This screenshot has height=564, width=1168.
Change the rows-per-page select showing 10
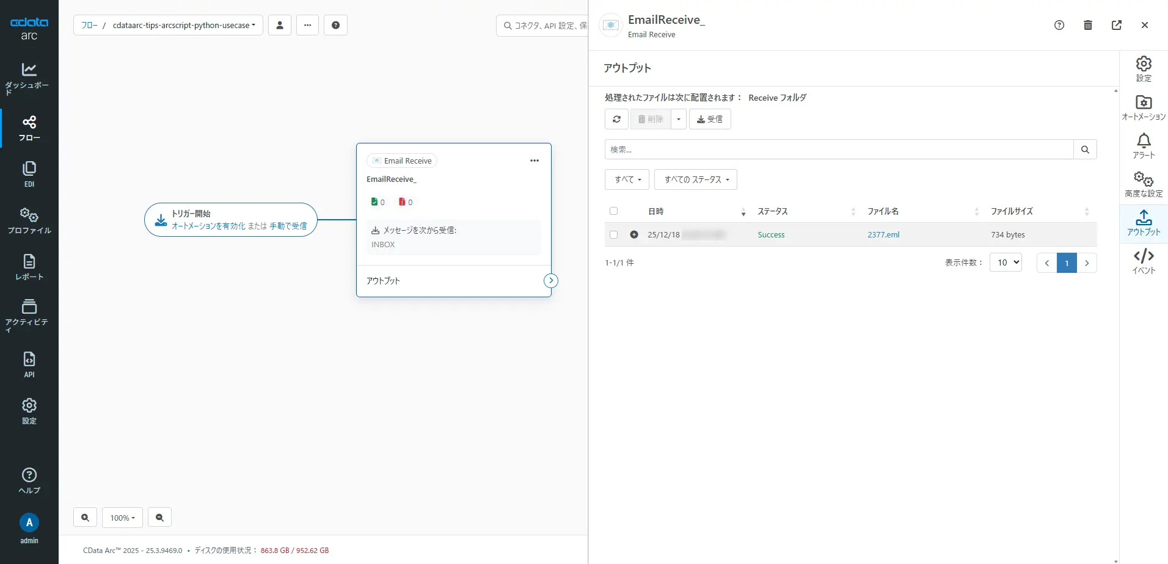pos(1006,262)
